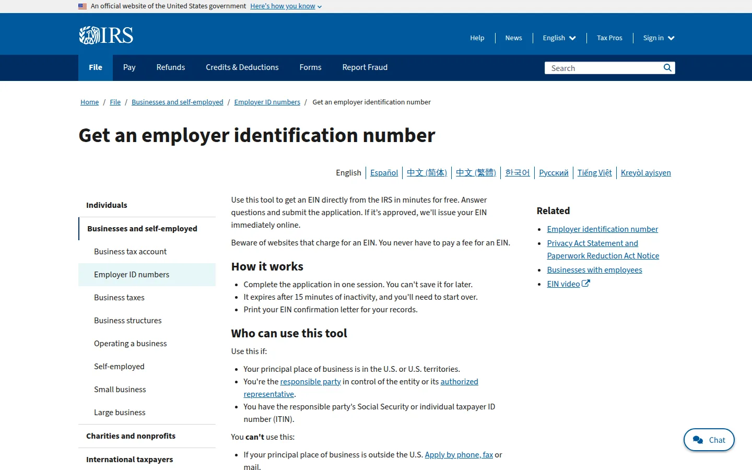Switch language to Tiếng Việt
The image size is (752, 470).
click(x=595, y=173)
